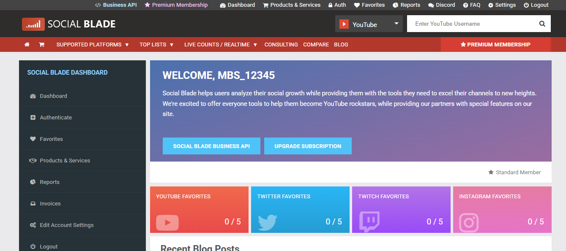Click the Social Blade bar chart logo
The image size is (566, 251).
click(x=33, y=24)
